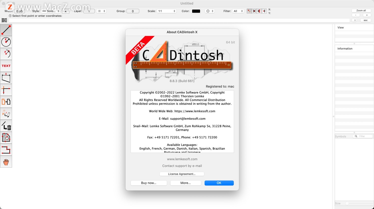The height and width of the screenshot is (209, 374).
Task: Open the Layer list dropdown
Action: coord(102,11)
